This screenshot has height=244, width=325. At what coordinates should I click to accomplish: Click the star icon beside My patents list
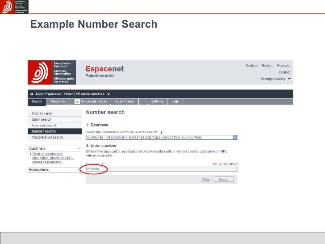[x=77, y=101]
